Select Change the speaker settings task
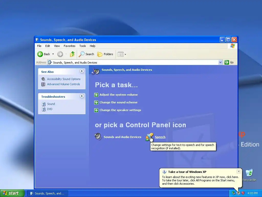Screen dimensions: 262x197 click(120, 110)
